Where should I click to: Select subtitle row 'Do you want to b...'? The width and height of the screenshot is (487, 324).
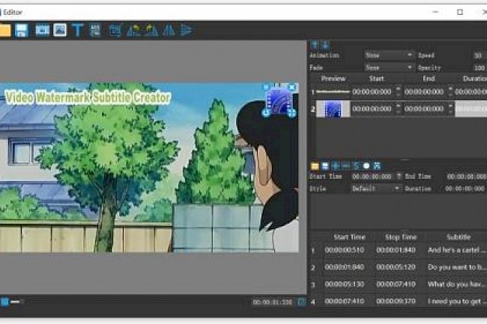pyautogui.click(x=399, y=267)
